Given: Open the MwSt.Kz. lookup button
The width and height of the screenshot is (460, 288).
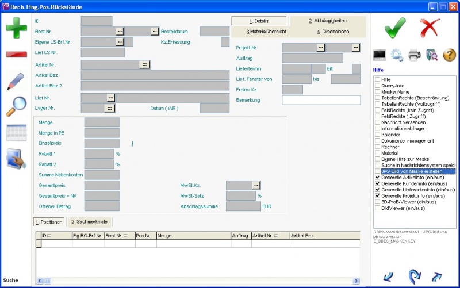Looking at the screenshot, I should pos(256,185).
